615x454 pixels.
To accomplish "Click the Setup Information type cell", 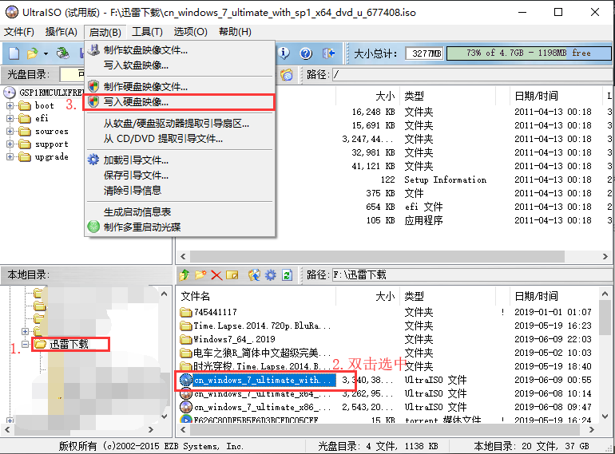I will (x=445, y=180).
